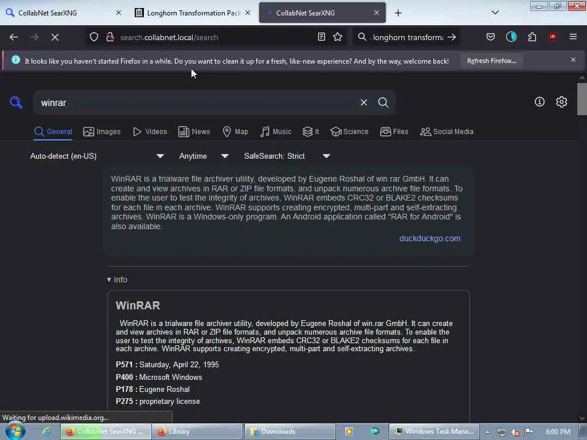Click the SearXNG logo
The width and height of the screenshot is (587, 440).
coord(16,102)
